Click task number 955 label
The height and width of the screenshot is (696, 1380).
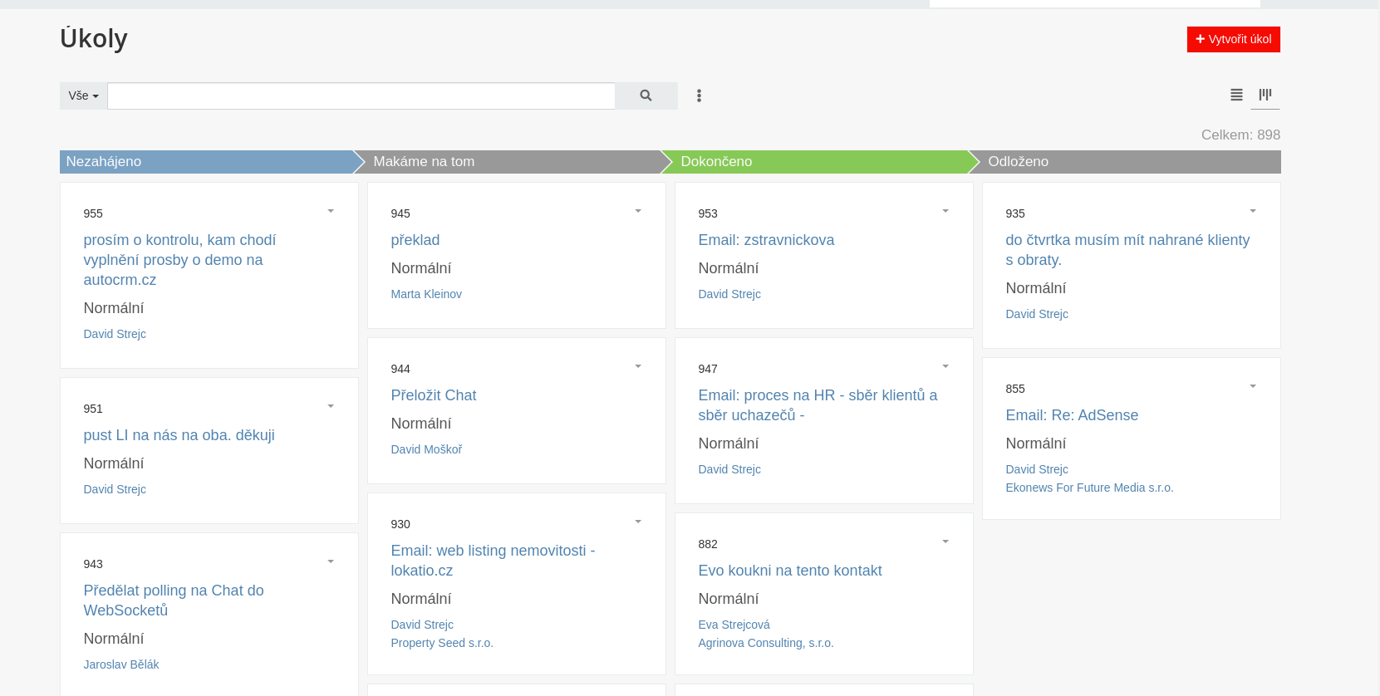[93, 213]
